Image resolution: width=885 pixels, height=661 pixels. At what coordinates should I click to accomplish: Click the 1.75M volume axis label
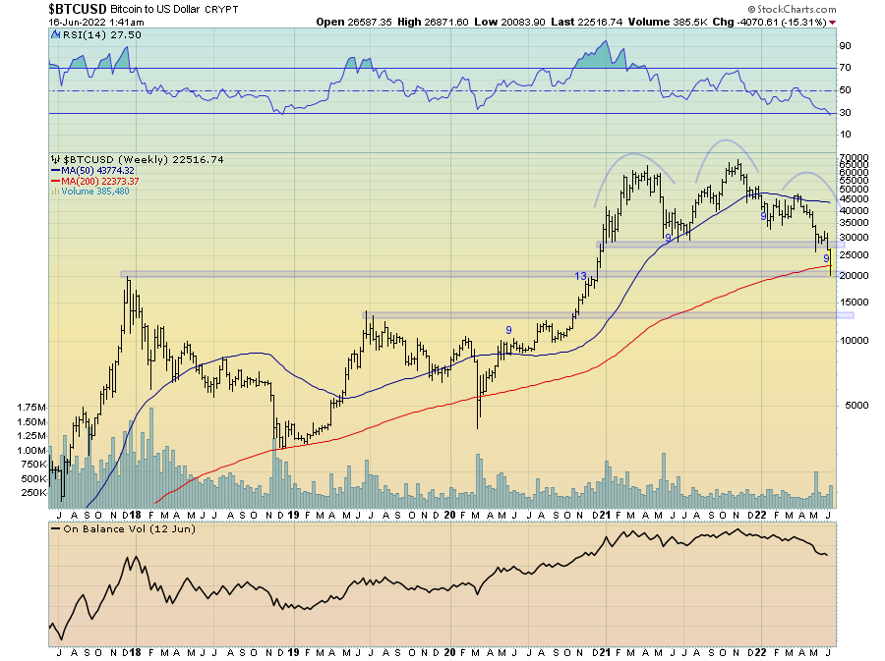(31, 408)
